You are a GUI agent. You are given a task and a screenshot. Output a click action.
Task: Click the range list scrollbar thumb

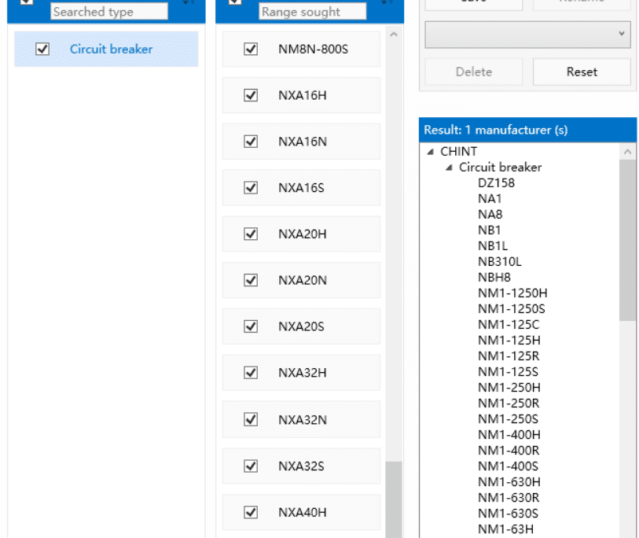click(394, 499)
